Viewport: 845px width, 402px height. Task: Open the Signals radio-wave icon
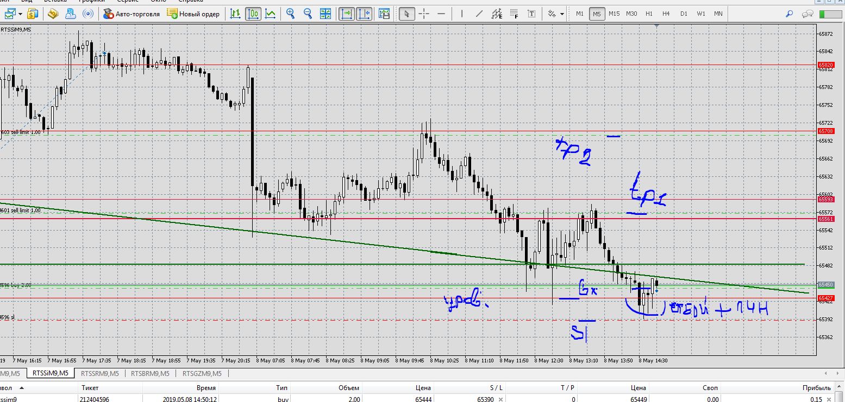(87, 14)
